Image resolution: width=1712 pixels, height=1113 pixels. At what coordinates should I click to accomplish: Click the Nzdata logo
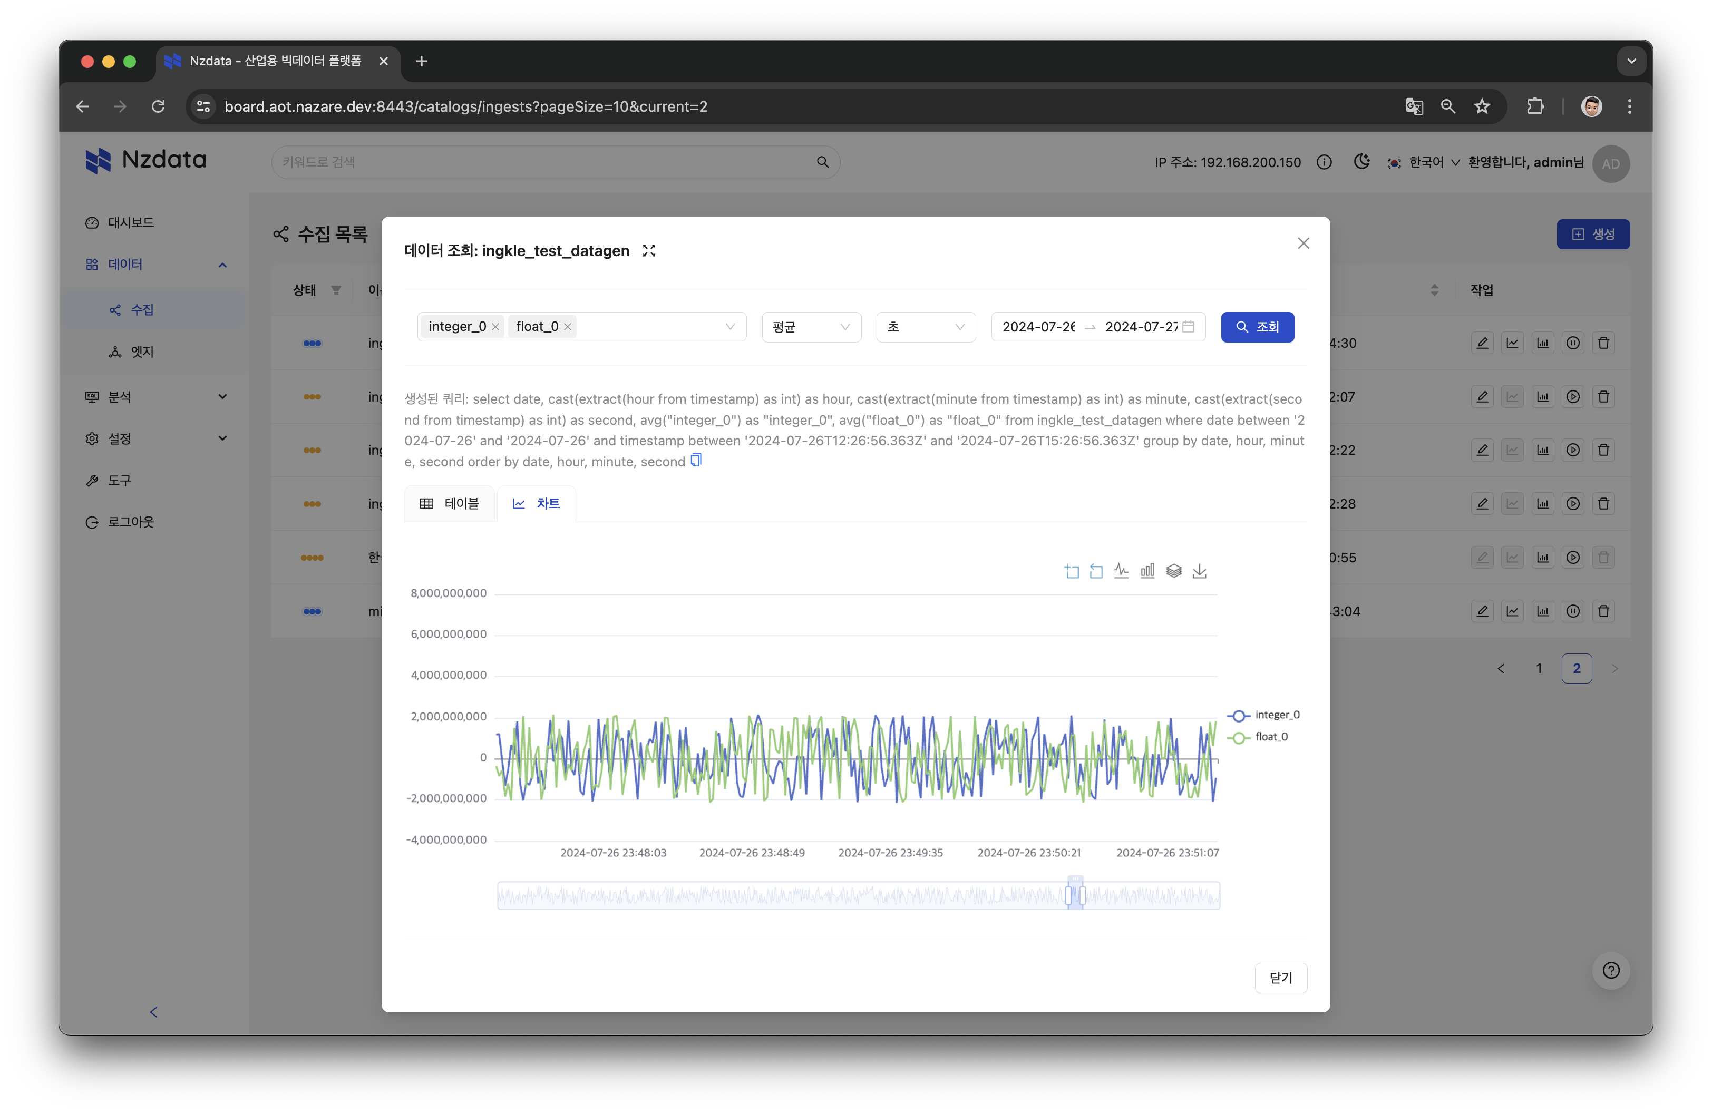pyautogui.click(x=146, y=160)
